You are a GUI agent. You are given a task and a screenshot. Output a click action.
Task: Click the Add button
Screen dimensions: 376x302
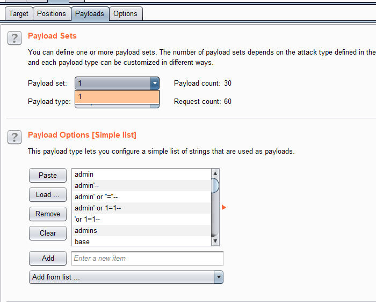(x=48, y=258)
